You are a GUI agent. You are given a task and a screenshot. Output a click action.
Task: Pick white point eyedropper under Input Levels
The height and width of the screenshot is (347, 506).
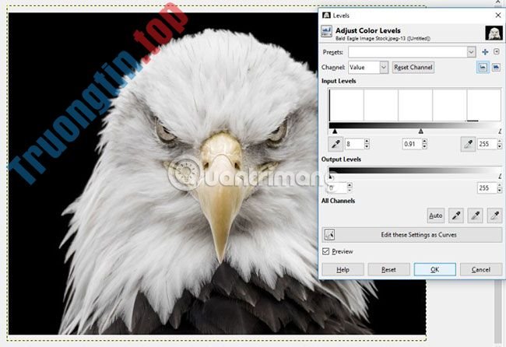tap(468, 144)
